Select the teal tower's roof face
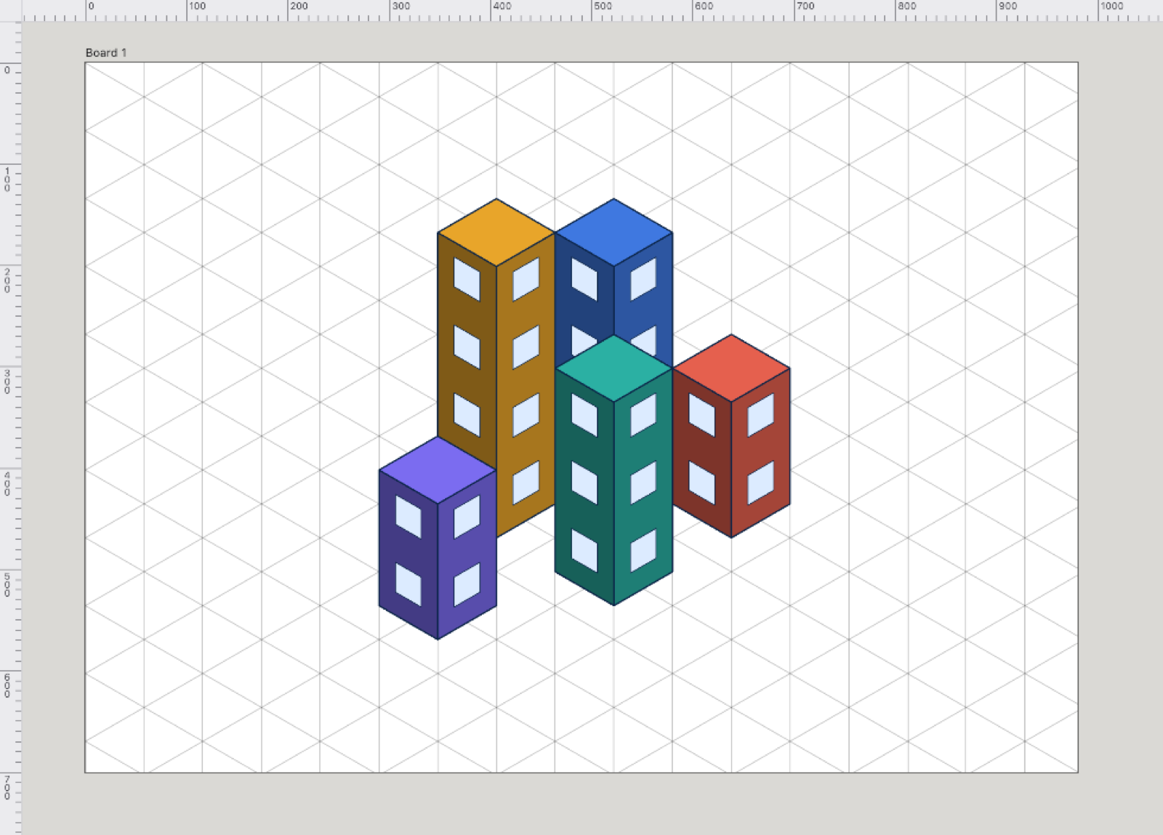The image size is (1163, 835). click(x=613, y=368)
